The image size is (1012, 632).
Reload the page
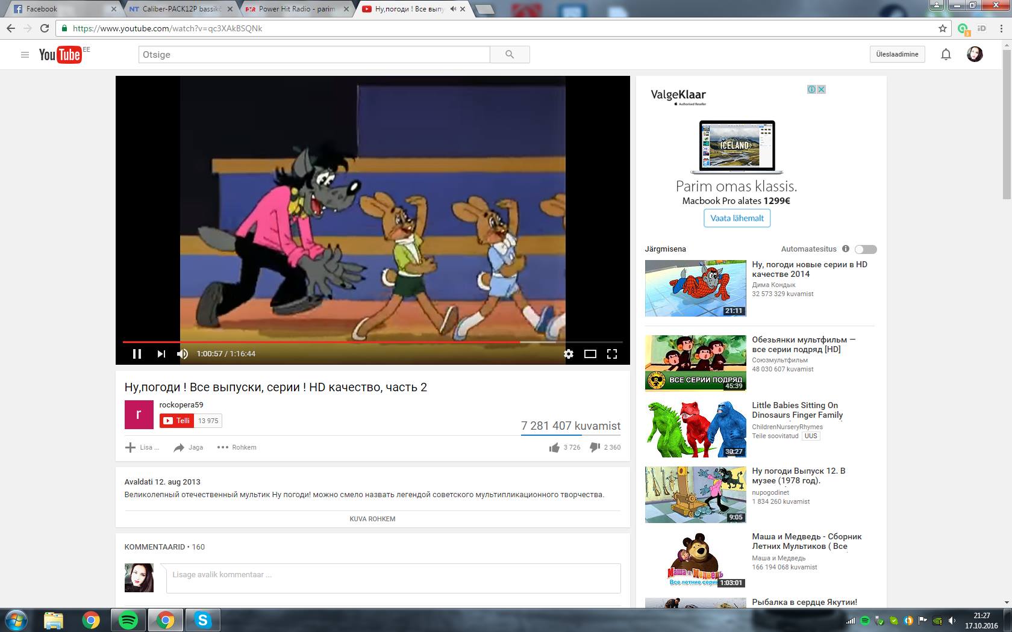(44, 28)
